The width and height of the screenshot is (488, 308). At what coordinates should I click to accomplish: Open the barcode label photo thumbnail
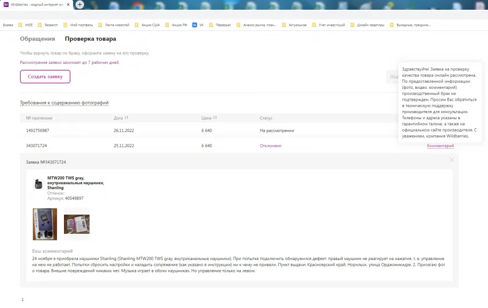76,224
